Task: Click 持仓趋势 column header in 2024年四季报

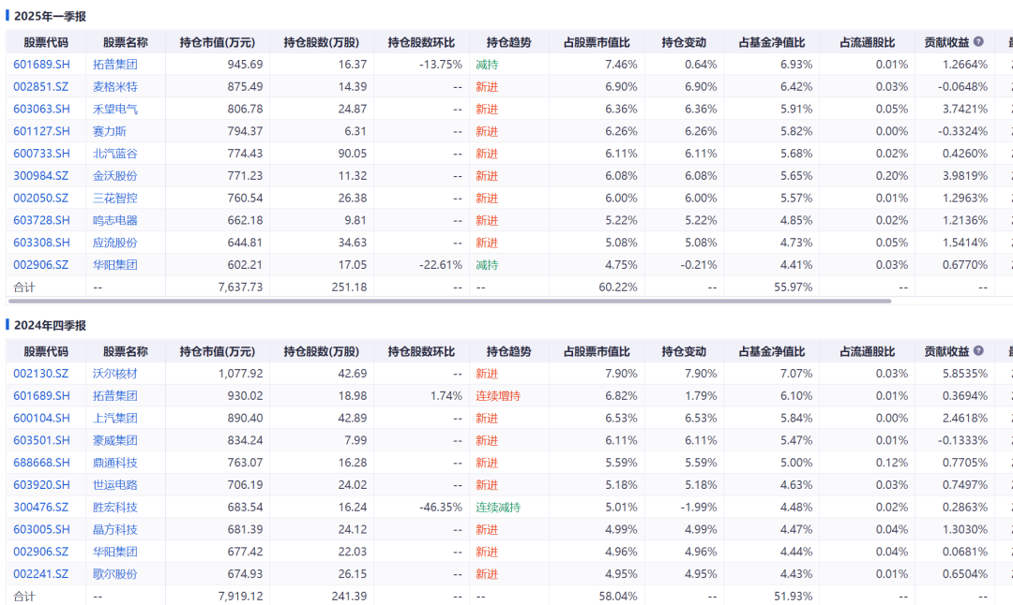Action: tap(508, 351)
